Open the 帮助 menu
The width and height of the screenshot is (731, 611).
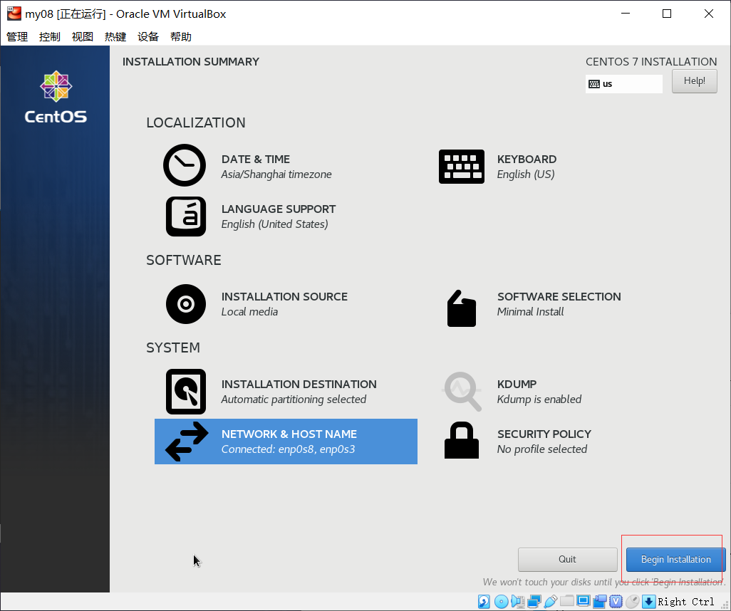click(181, 37)
